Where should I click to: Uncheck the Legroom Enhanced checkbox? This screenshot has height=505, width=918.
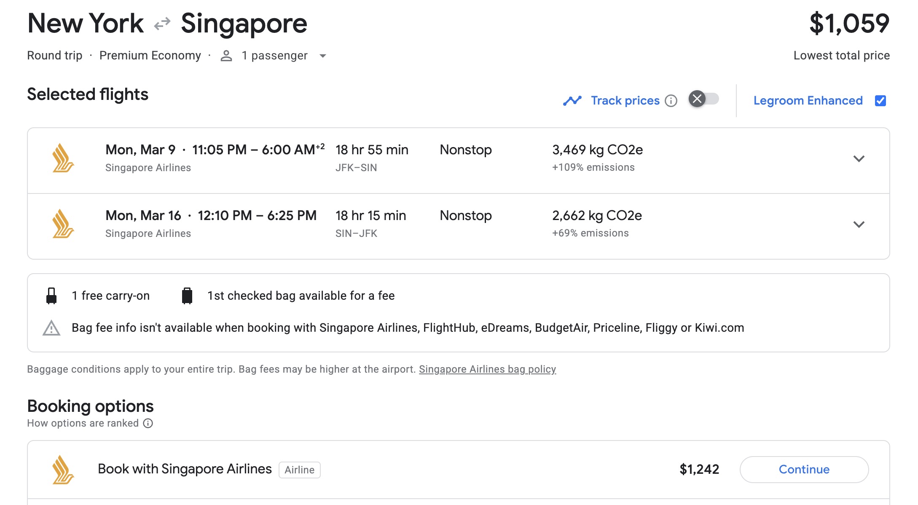[x=880, y=100]
